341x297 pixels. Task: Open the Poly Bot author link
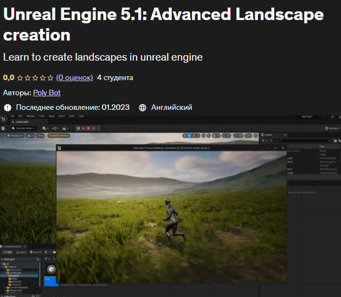coord(47,93)
